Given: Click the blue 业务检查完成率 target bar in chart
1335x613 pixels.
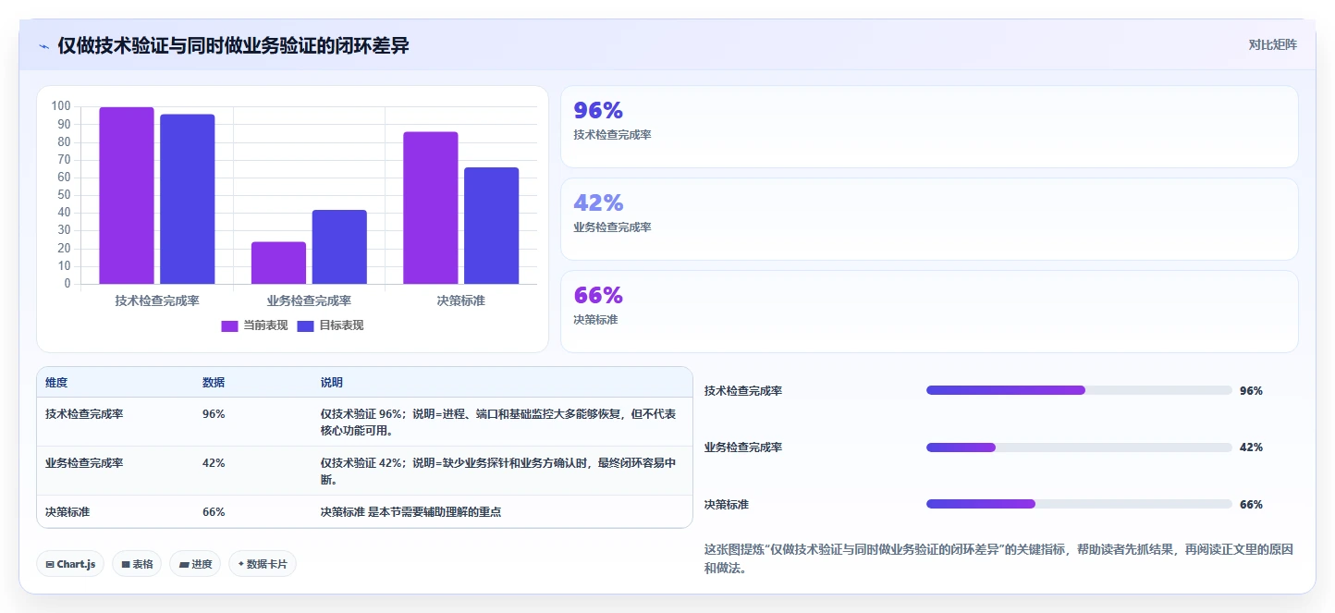Looking at the screenshot, I should (339, 247).
